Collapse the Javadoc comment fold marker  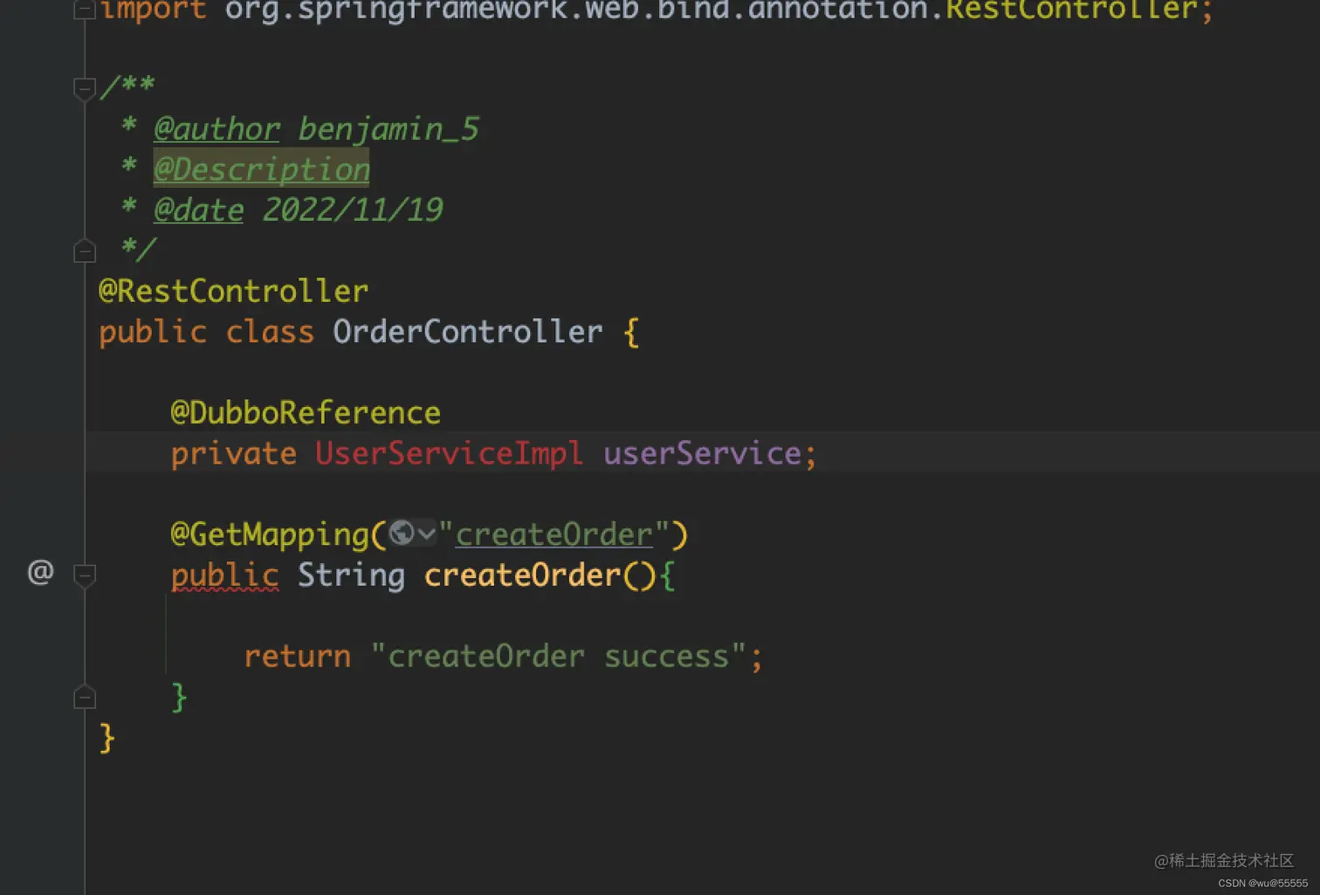tap(85, 88)
